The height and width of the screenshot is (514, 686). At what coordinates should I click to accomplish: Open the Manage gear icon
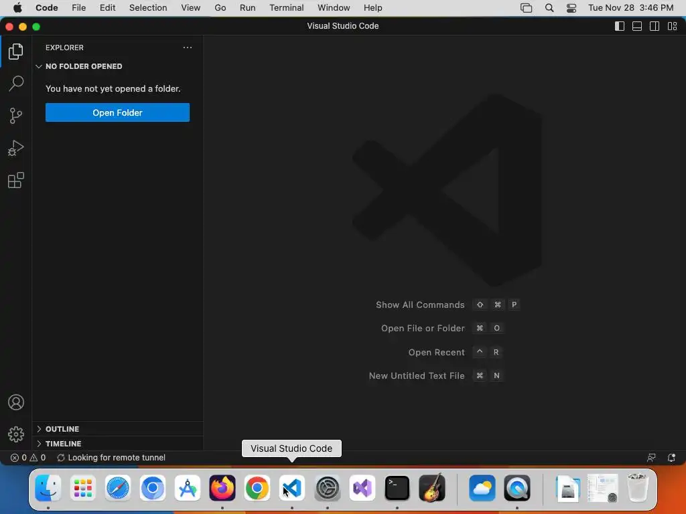(16, 434)
